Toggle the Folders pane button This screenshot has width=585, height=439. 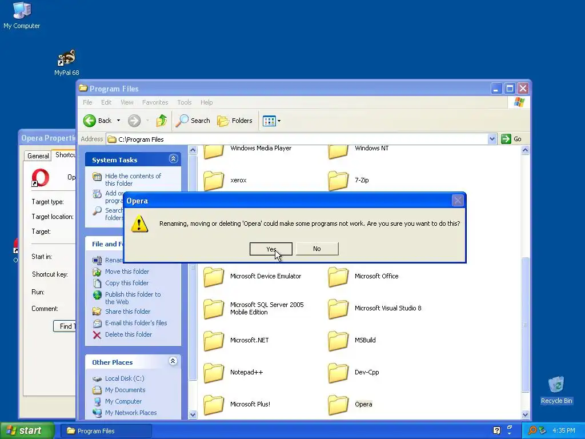click(235, 121)
